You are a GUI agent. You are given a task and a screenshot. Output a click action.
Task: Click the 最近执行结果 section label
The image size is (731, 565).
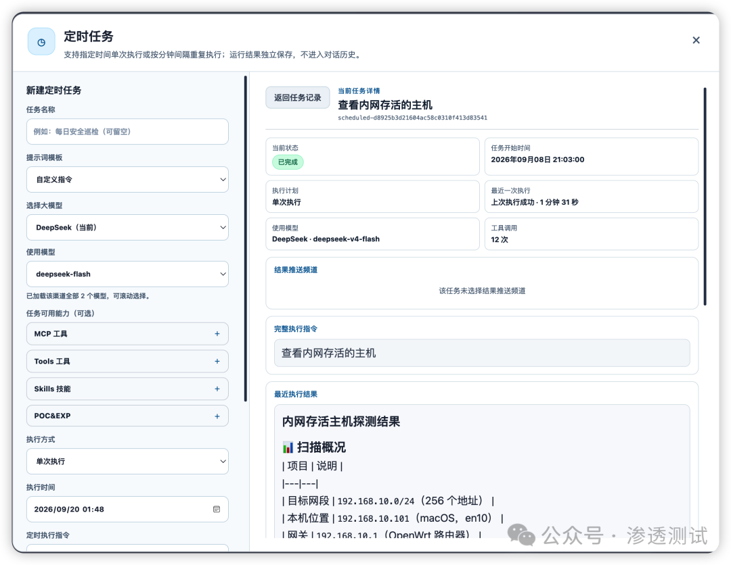click(296, 394)
